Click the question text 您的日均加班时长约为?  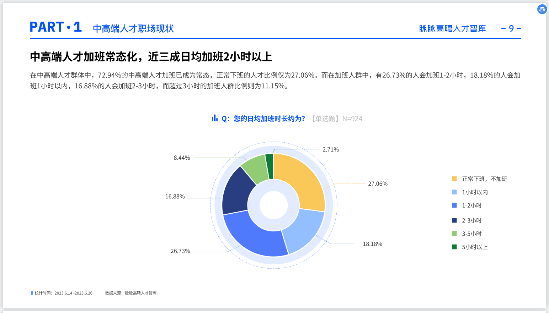269,119
